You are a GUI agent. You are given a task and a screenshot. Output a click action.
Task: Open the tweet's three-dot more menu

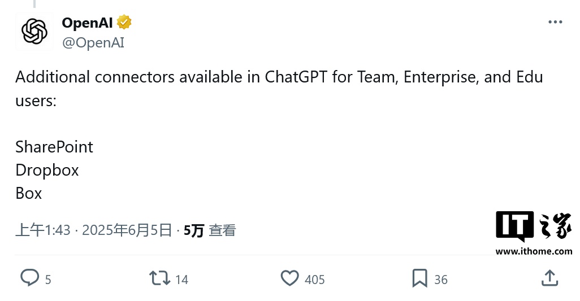pyautogui.click(x=555, y=22)
